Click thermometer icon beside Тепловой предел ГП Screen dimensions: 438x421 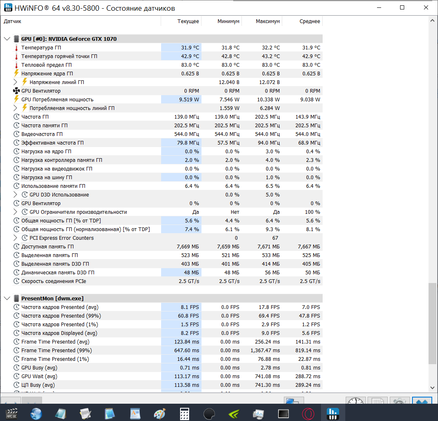(16, 65)
